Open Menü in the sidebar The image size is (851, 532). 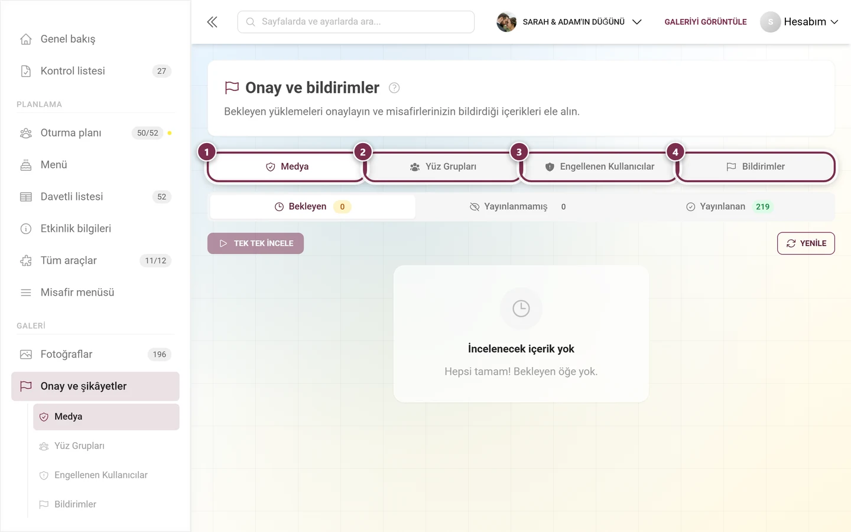click(95, 165)
